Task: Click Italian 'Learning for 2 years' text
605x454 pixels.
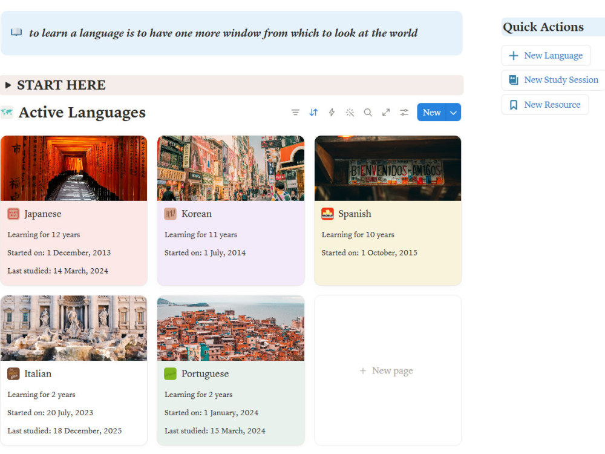Action: (x=41, y=394)
